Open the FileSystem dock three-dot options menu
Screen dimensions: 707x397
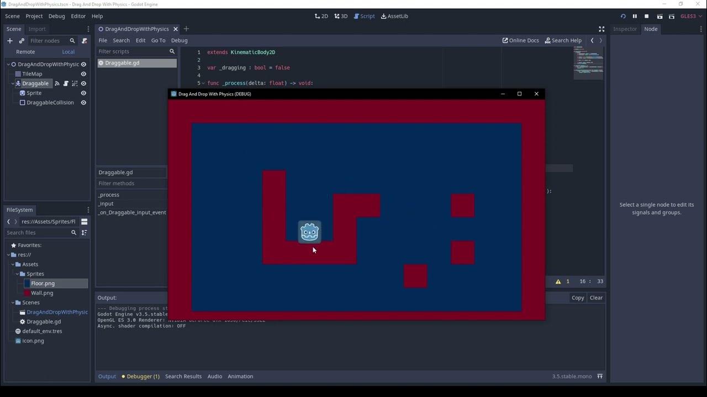tap(88, 210)
